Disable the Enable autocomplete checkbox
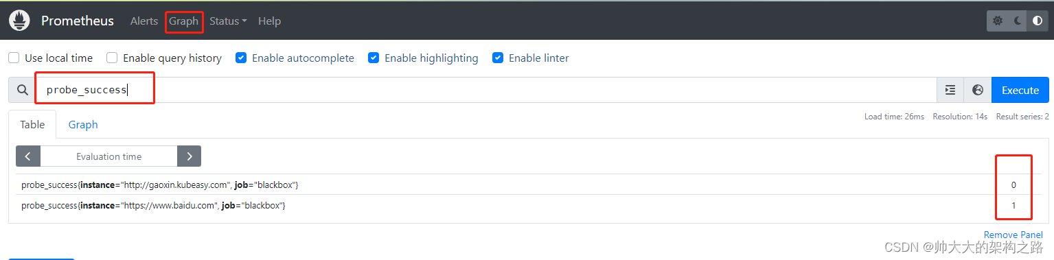This screenshot has height=260, width=1054. (241, 58)
